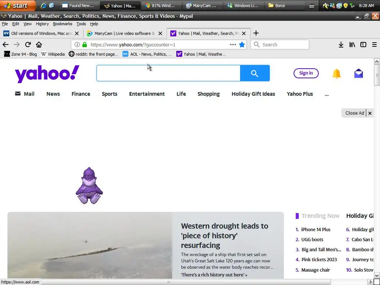This screenshot has width=380, height=285.
Task: Open the downloads arrow icon
Action: click(x=341, y=45)
